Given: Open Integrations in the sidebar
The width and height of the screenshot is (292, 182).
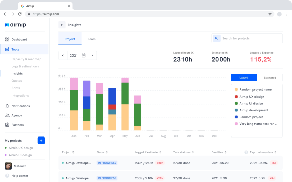Looking at the screenshot, I should (20, 96).
